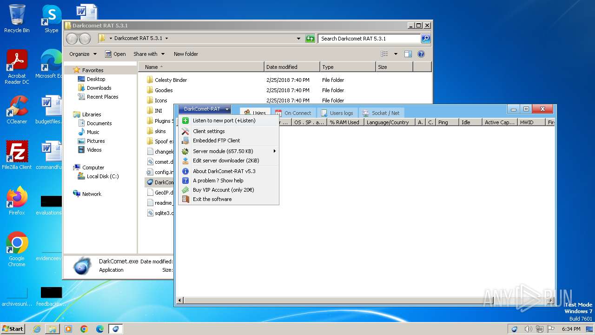The height and width of the screenshot is (335, 595).
Task: Click the Start button
Action: (x=13, y=328)
